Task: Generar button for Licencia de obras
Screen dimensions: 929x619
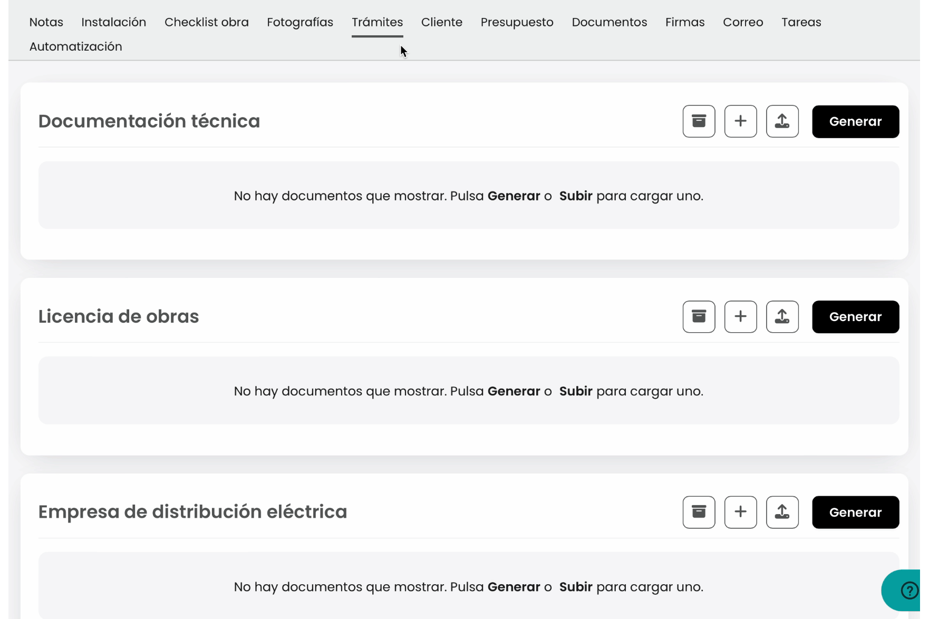Action: pos(855,317)
